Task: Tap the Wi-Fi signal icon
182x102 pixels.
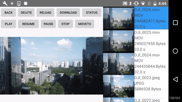Action: [143, 3]
